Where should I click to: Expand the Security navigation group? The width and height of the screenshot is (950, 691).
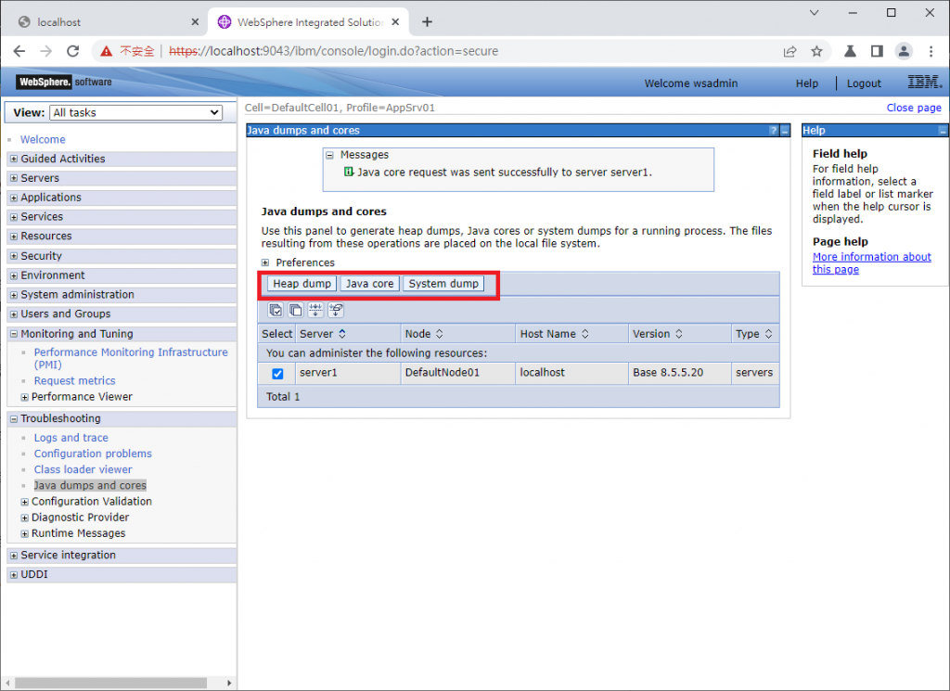click(x=14, y=256)
